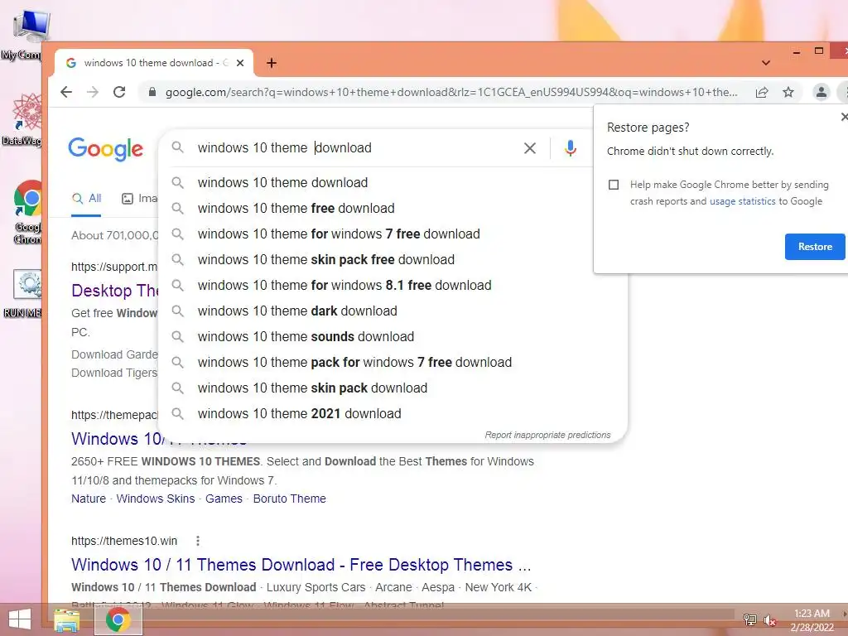This screenshot has width=848, height=636.
Task: Select the DataWag desktop shortcut icon
Action: click(x=24, y=119)
